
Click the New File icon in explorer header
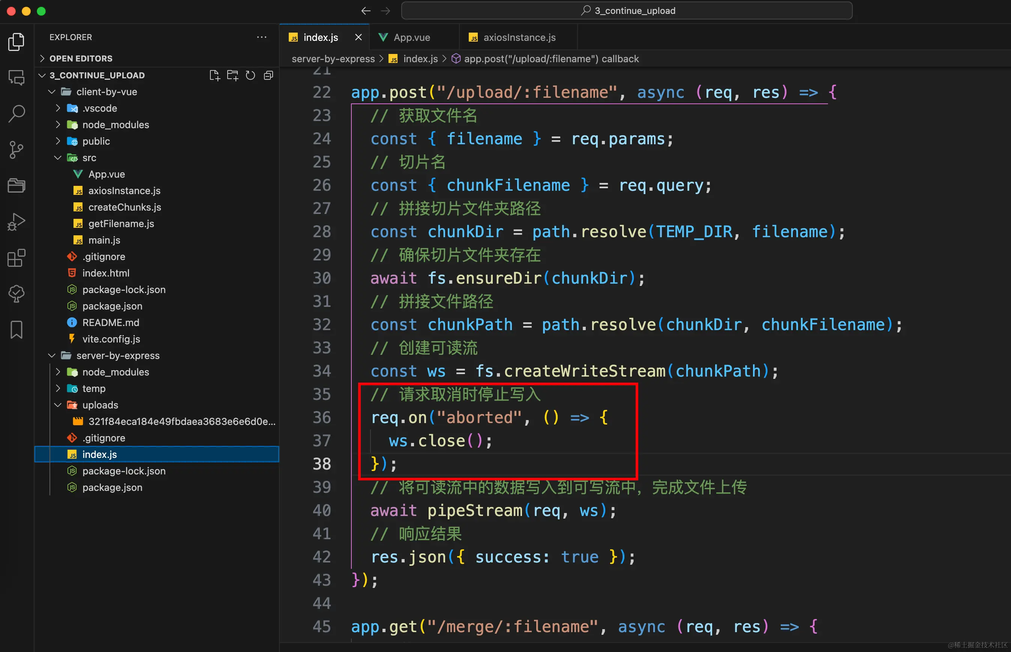(214, 75)
